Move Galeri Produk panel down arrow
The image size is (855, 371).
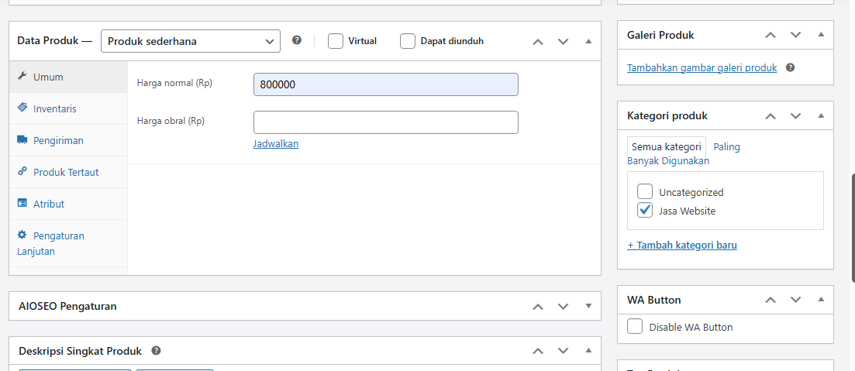[x=795, y=35]
